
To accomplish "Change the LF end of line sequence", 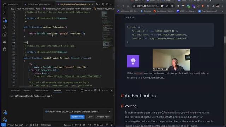I will [84, 125].
